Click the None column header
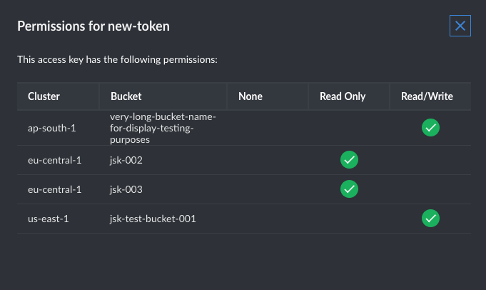The image size is (486, 290). click(x=250, y=96)
